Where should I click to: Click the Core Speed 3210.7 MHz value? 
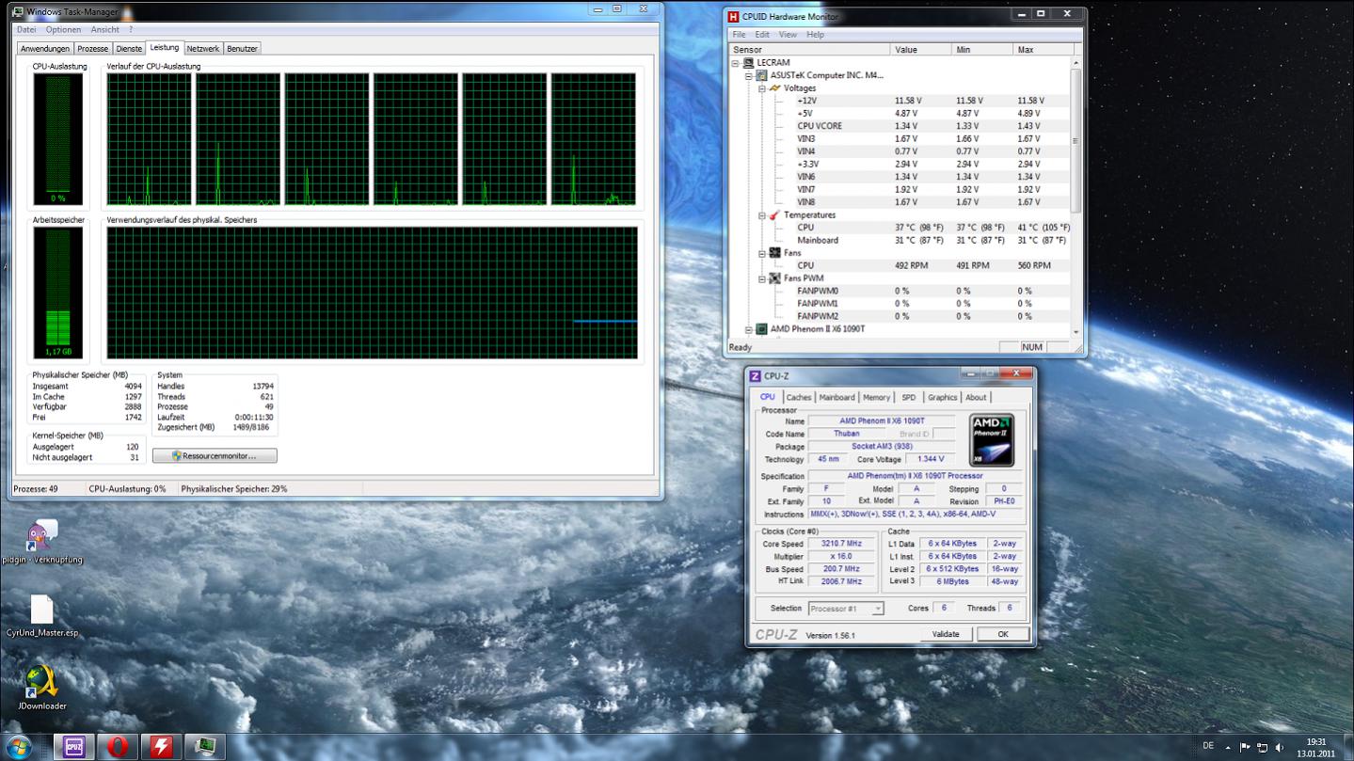tap(841, 544)
